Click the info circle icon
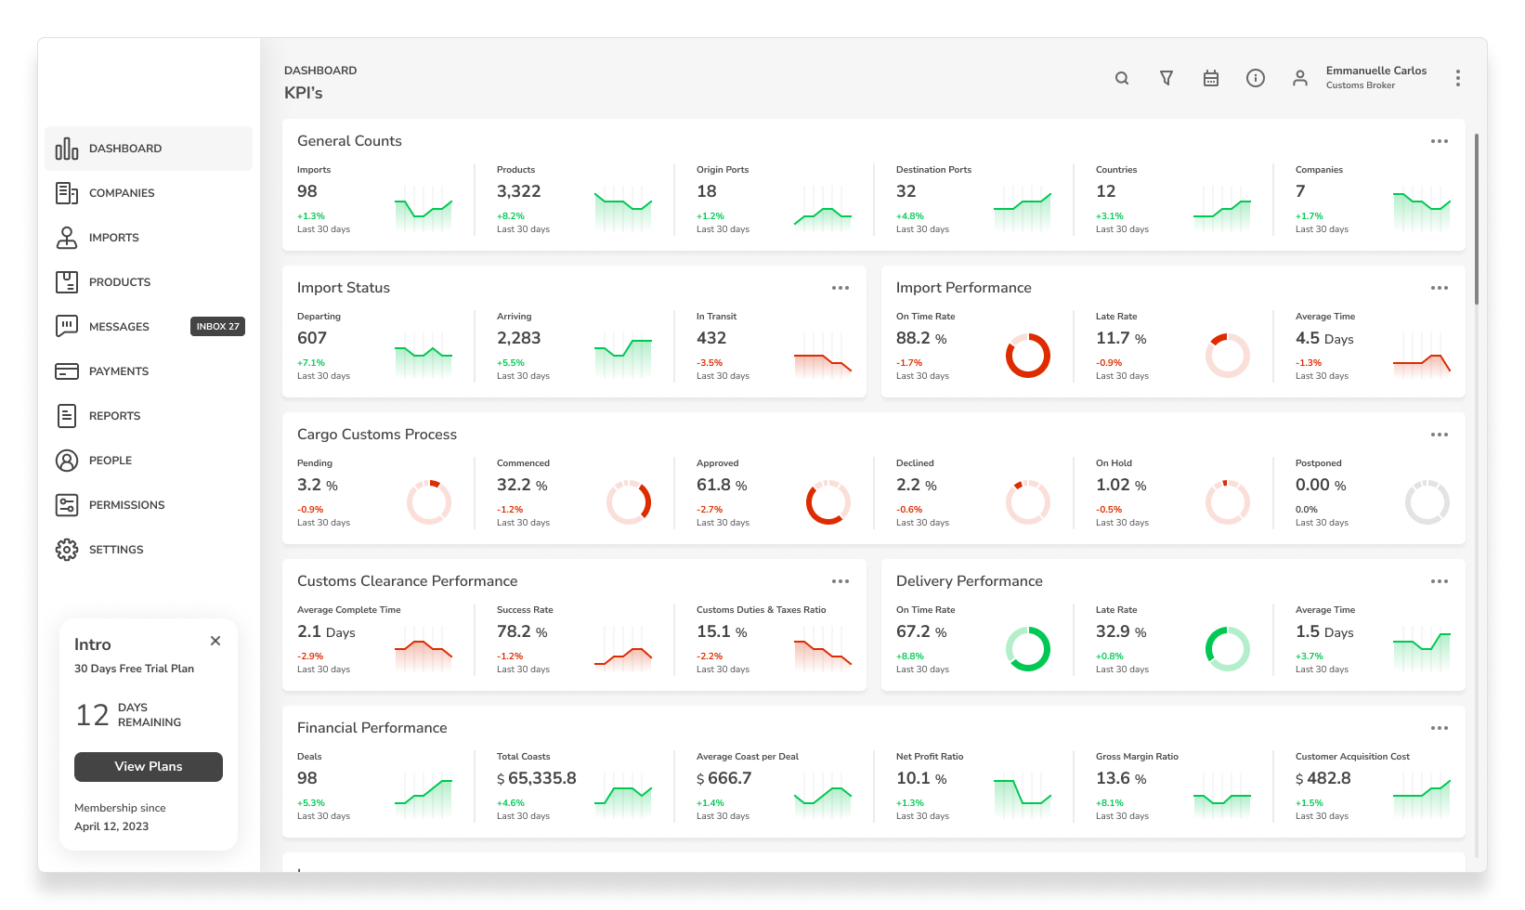This screenshot has width=1525, height=910. point(1256,78)
